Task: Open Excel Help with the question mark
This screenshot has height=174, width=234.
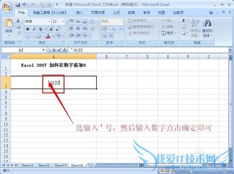Action: [211, 13]
